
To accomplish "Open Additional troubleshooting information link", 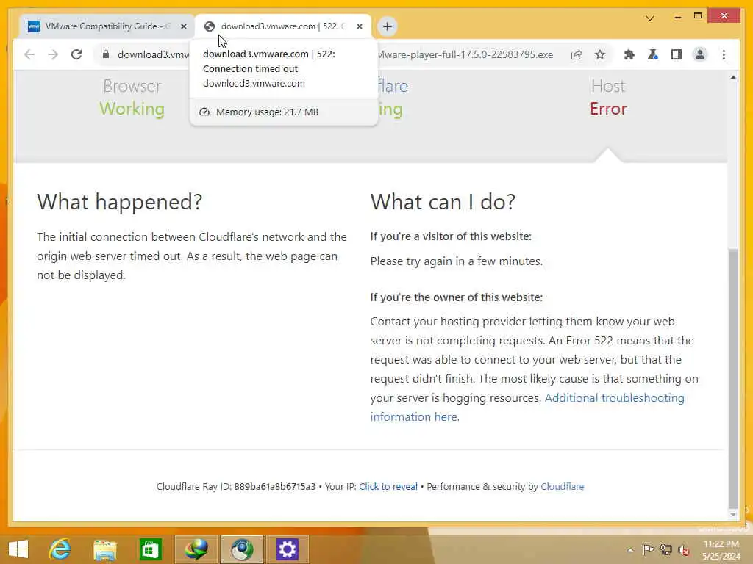I will tap(527, 407).
